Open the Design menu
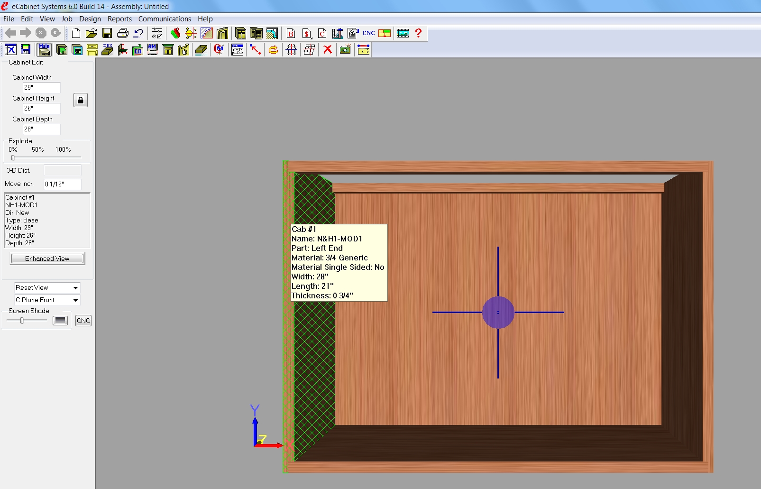The width and height of the screenshot is (761, 489). pos(90,19)
